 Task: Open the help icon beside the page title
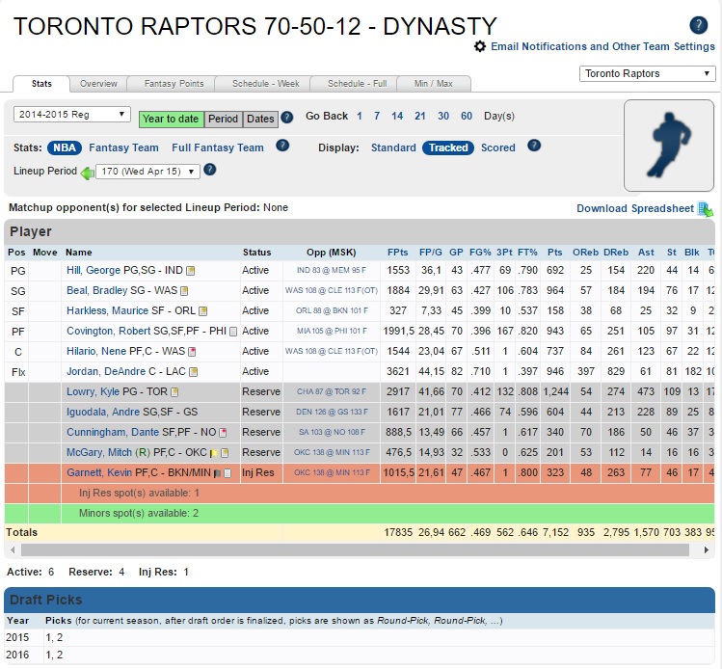pyautogui.click(x=698, y=25)
